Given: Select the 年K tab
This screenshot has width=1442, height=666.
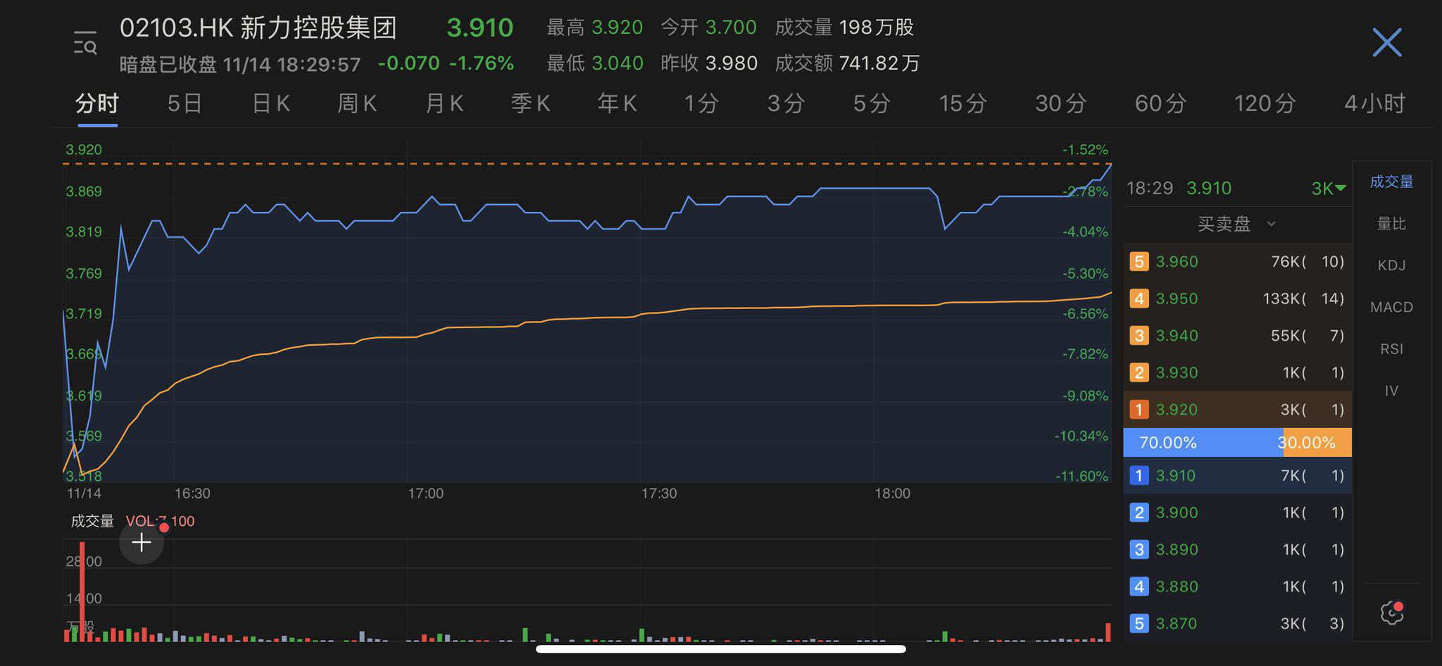Looking at the screenshot, I should tap(617, 104).
